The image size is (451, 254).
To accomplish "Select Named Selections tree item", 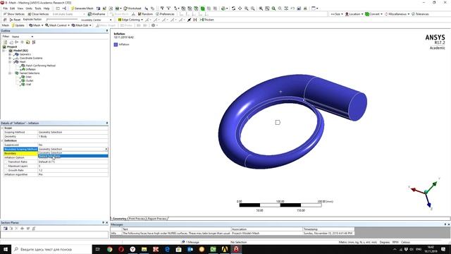I will coord(30,73).
